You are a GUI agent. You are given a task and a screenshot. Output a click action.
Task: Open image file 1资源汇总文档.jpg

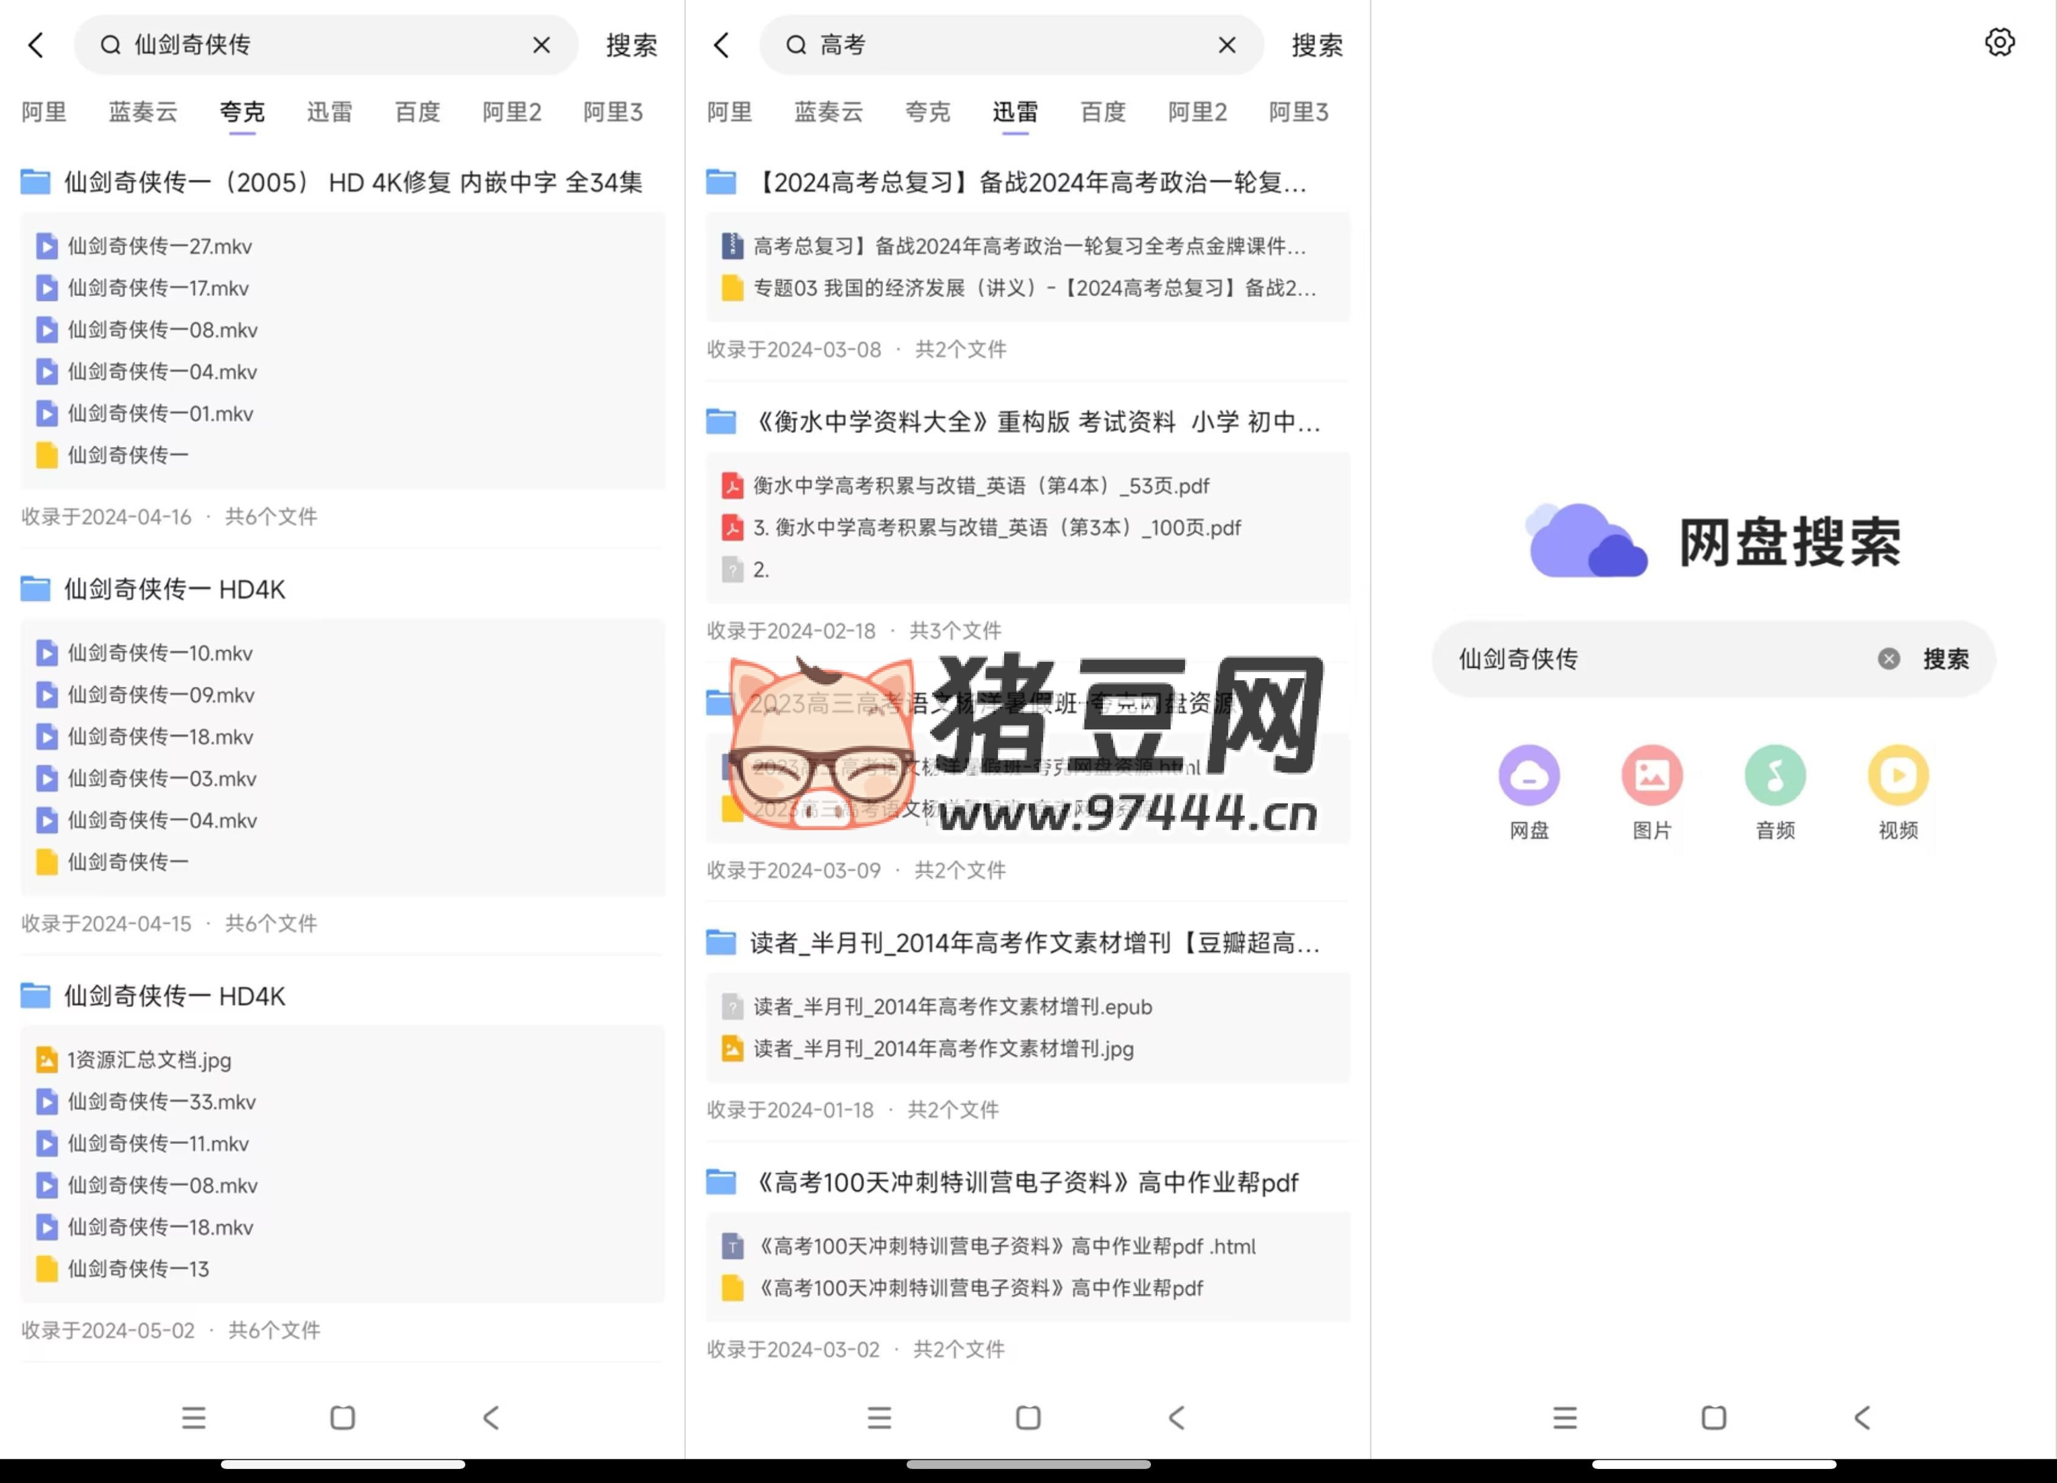click(133, 1060)
